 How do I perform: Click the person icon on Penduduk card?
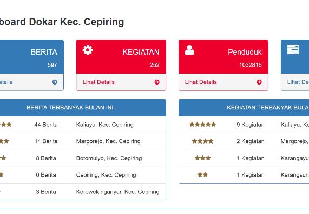pyautogui.click(x=189, y=50)
